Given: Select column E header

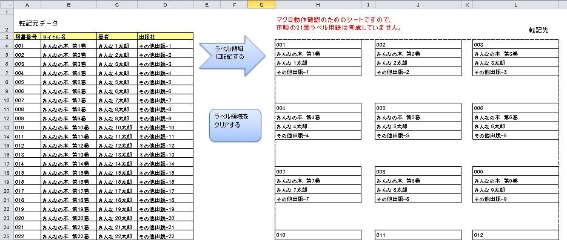Looking at the screenshot, I should [207, 4].
